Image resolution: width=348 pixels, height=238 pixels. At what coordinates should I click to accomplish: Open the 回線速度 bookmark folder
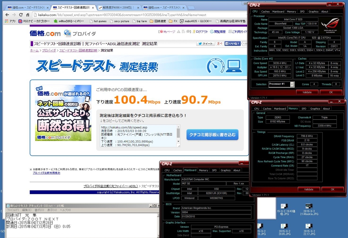pyautogui.click(x=158, y=21)
